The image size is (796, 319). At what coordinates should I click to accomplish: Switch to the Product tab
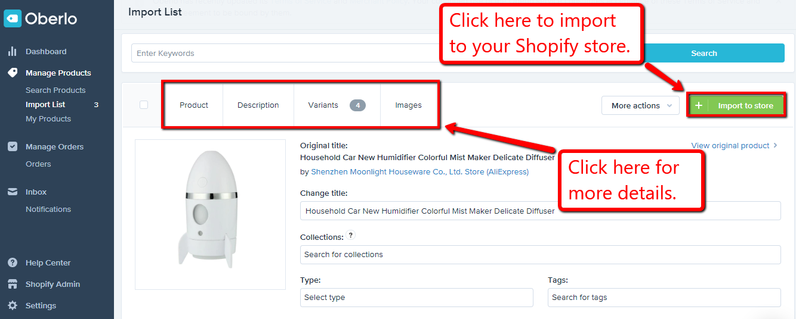pyautogui.click(x=194, y=105)
